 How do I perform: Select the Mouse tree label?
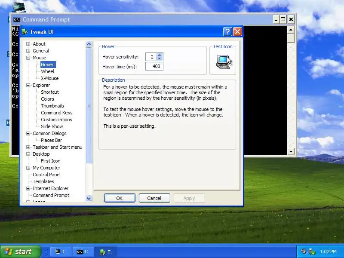39,58
